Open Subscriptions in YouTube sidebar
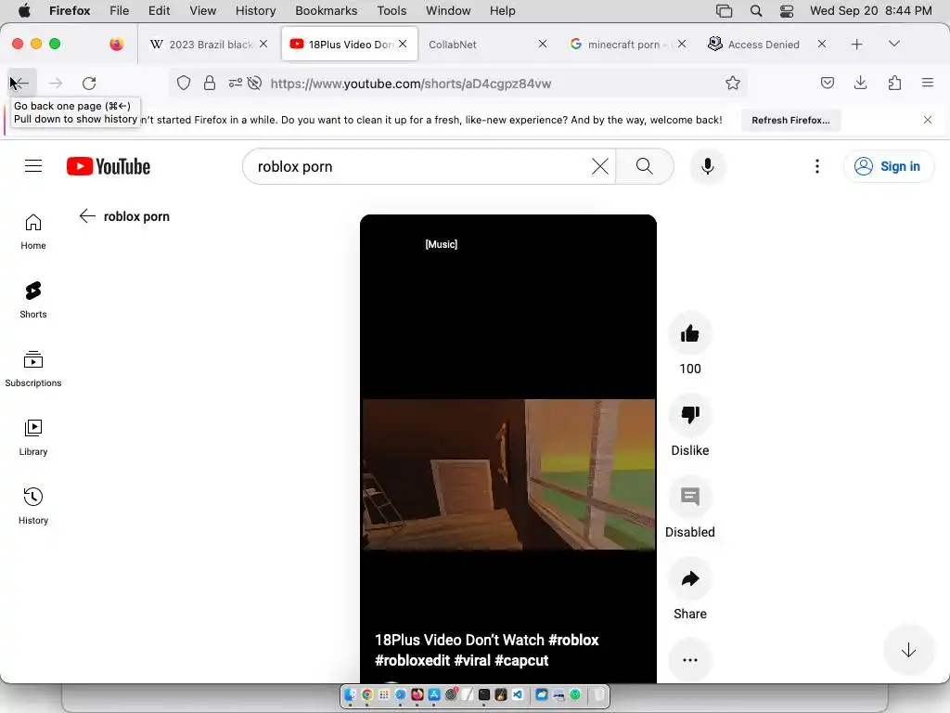Screen dimensions: 950x713 (33, 369)
